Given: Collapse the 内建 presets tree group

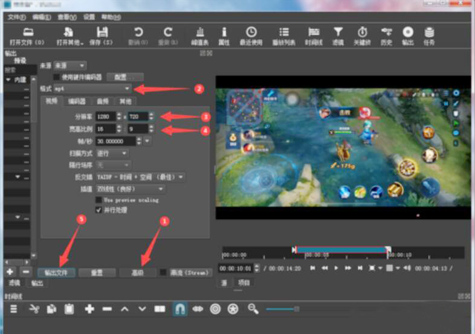Looking at the screenshot, I should tap(8, 80).
